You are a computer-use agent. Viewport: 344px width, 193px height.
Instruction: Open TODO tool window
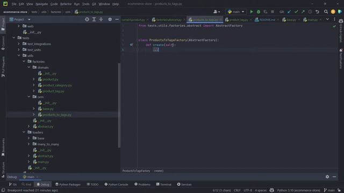coord(92,184)
